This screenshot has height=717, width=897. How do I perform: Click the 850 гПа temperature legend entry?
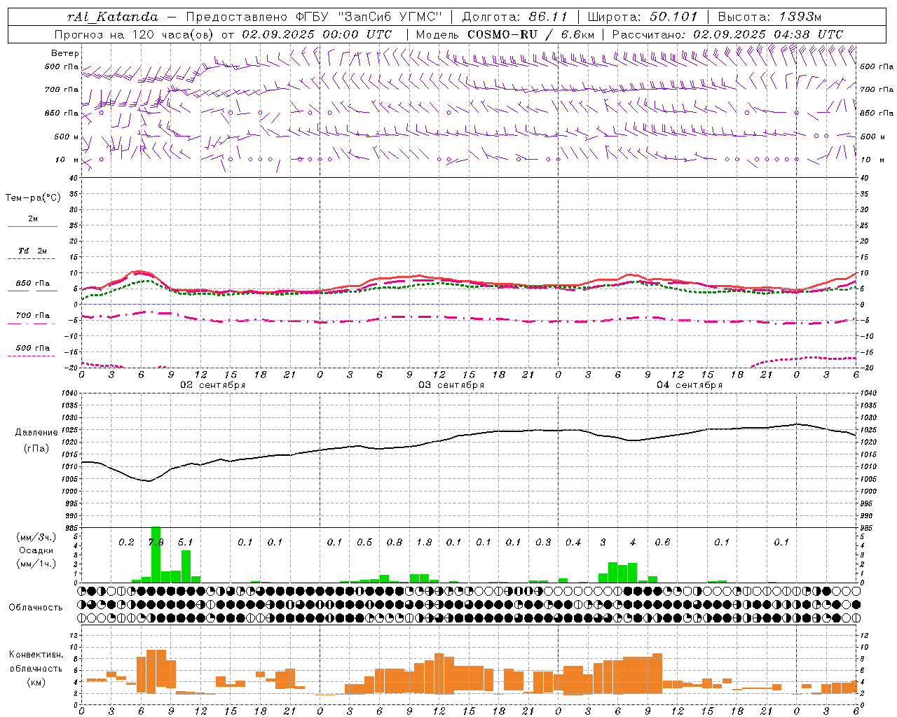tap(33, 284)
